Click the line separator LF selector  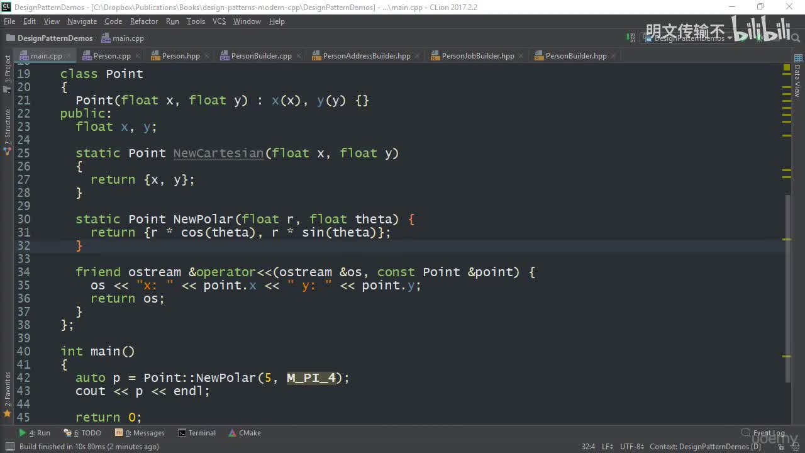tap(608, 447)
